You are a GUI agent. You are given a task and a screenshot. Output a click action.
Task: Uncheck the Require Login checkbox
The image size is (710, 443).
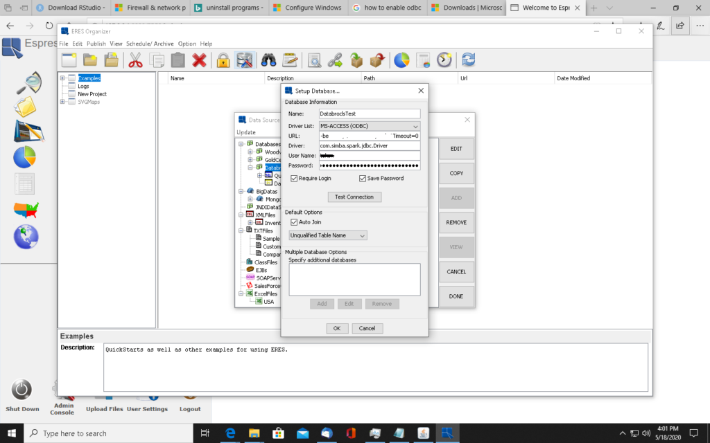click(294, 178)
